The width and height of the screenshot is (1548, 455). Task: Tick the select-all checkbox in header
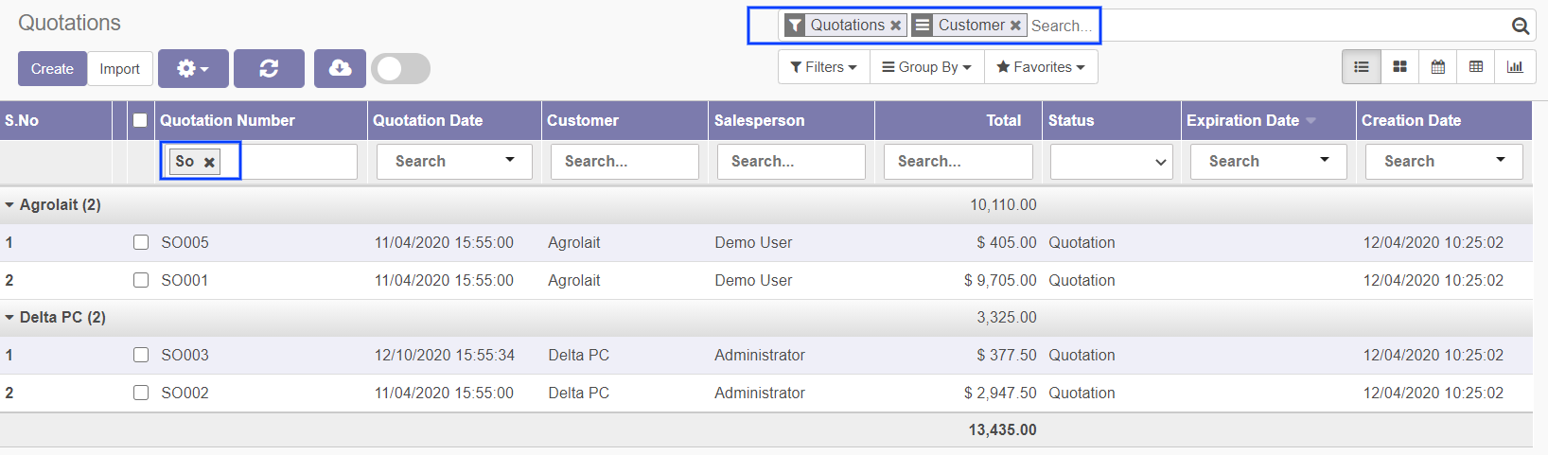(140, 120)
